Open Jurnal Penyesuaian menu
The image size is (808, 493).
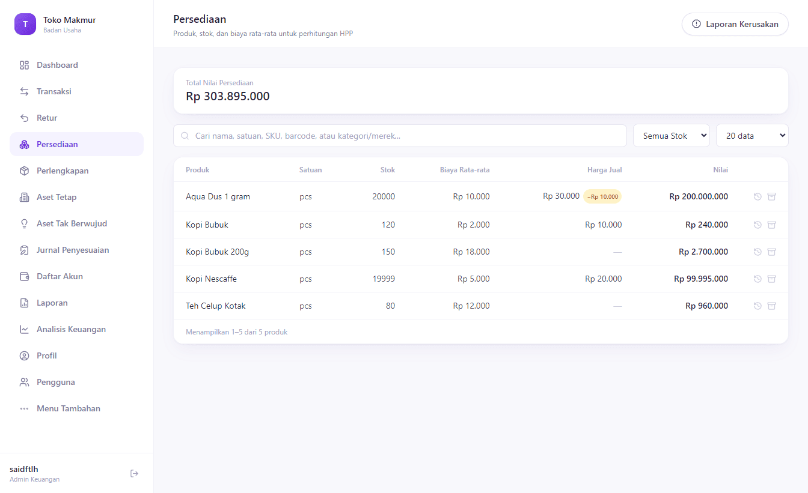[x=76, y=250]
